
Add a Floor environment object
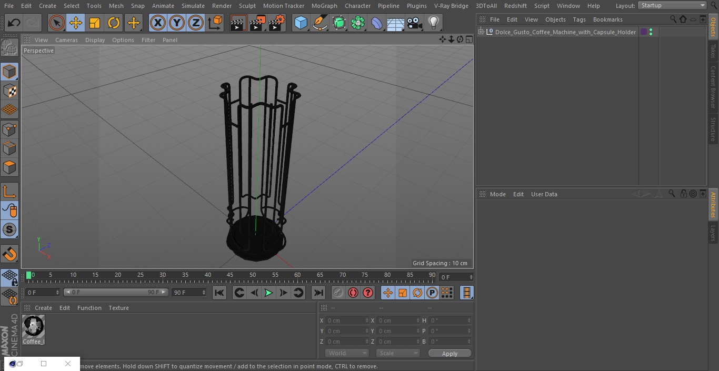click(x=395, y=23)
